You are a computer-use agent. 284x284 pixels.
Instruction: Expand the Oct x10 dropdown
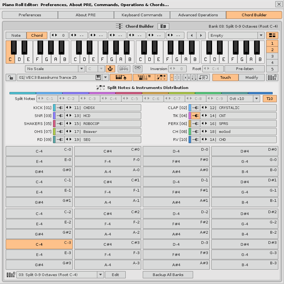pos(244,98)
